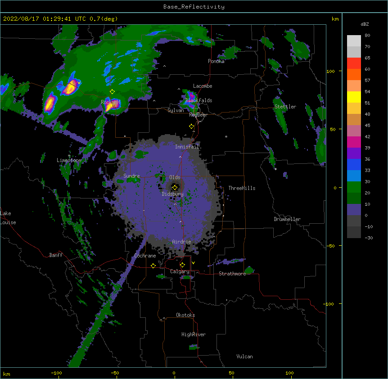
Task: Click the Strathmore town label
Action: [x=232, y=274]
